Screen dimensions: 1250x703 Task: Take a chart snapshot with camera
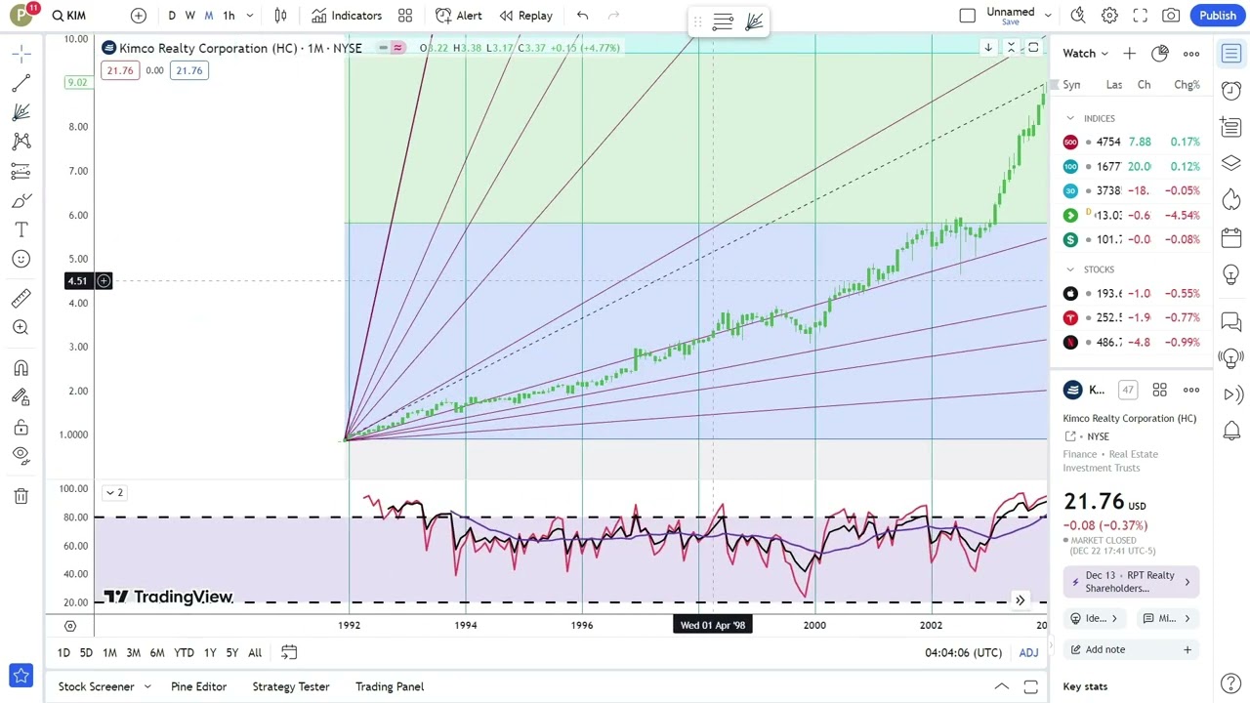click(x=1171, y=16)
